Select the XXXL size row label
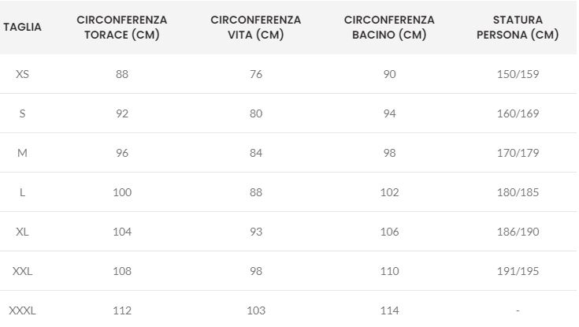The image size is (579, 327). pos(22,310)
